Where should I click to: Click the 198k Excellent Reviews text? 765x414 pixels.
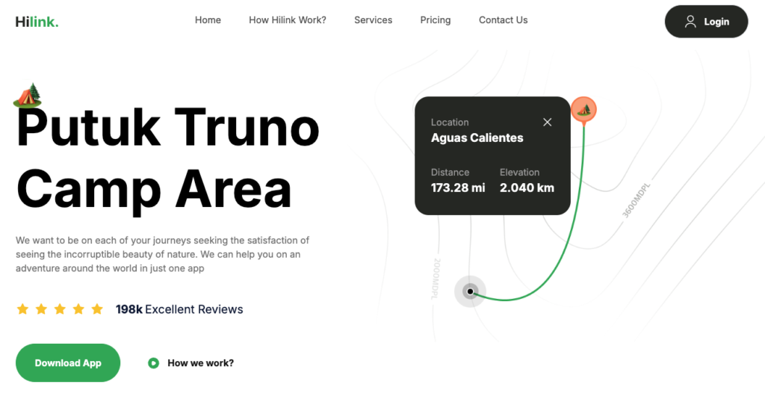click(x=179, y=309)
